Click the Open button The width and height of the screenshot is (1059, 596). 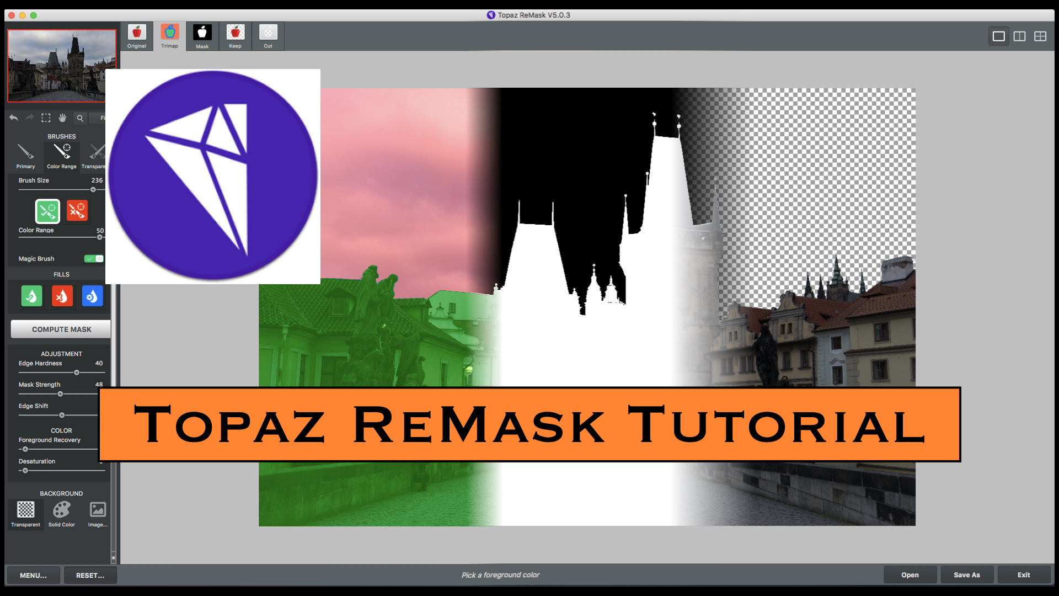[910, 574]
